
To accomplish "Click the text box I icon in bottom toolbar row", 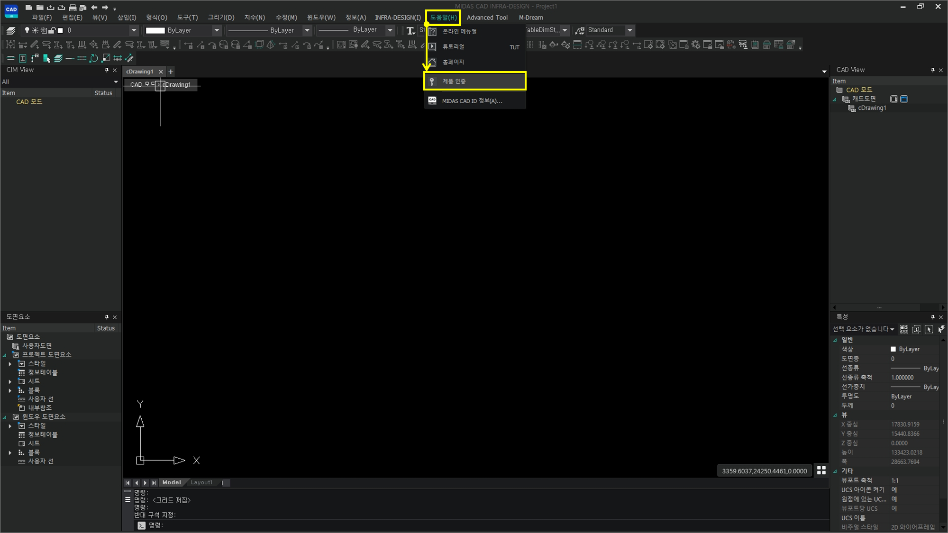I will (x=22, y=58).
